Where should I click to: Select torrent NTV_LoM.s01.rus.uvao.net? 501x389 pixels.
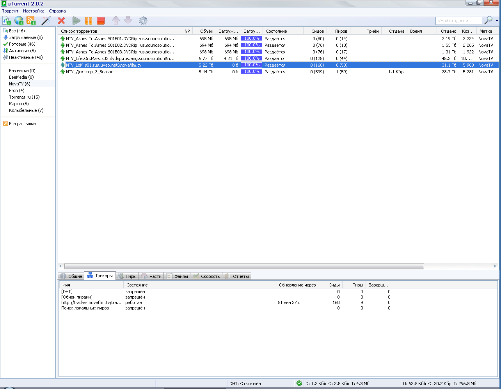(x=278, y=65)
